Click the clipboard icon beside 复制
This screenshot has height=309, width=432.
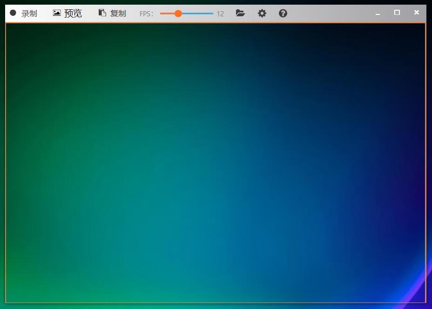click(x=102, y=13)
